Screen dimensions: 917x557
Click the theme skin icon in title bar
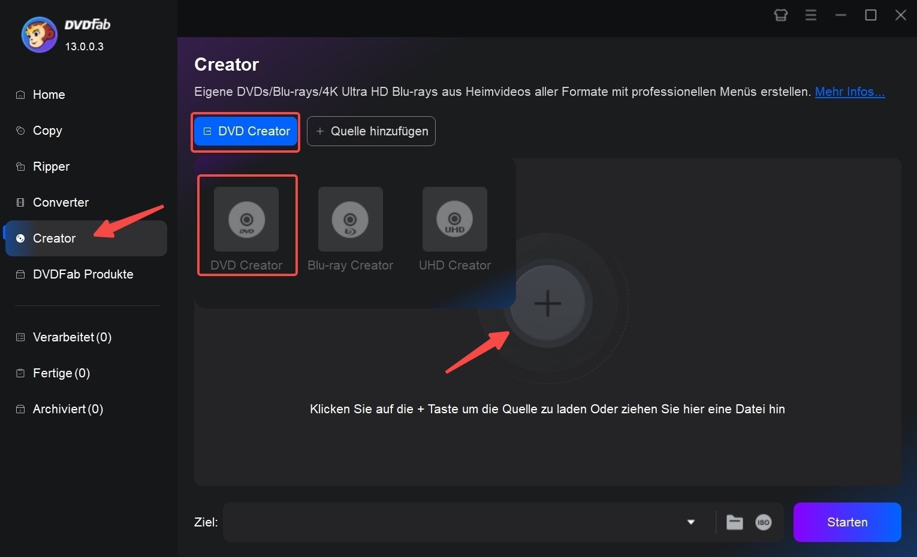[x=780, y=15]
